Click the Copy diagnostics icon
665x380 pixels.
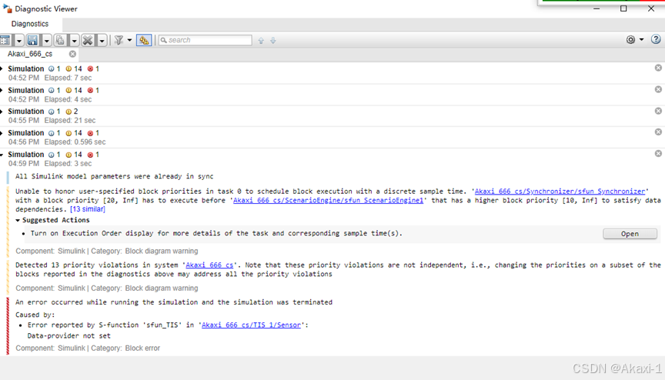pyautogui.click(x=60, y=40)
